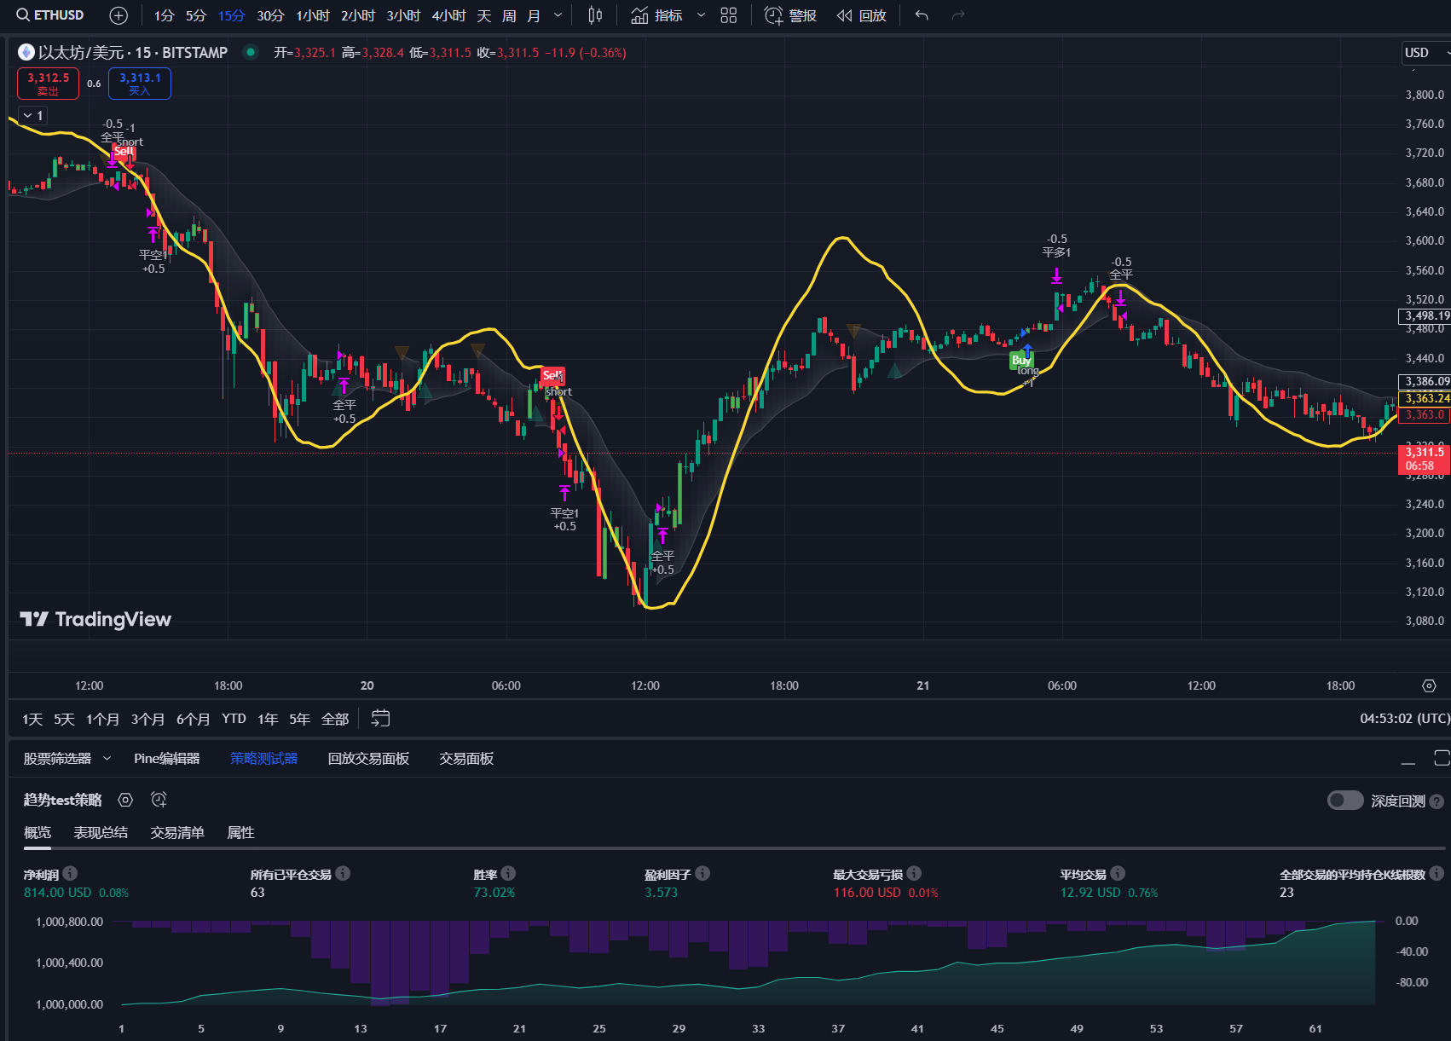Image resolution: width=1451 pixels, height=1041 pixels.
Task: Open chart axis settings gear icon
Action: [1429, 685]
